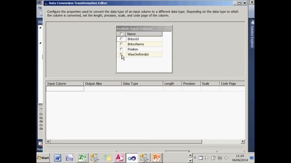Click the Name column header
This screenshot has width=291, height=163.
tap(144, 34)
